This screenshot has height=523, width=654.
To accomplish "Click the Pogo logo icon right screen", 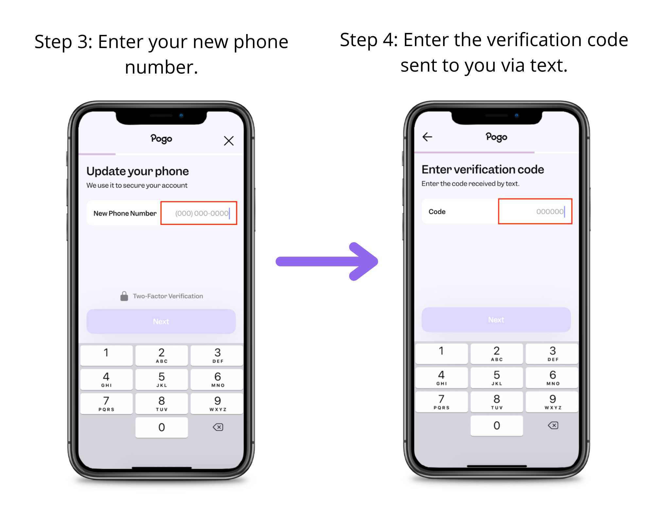I will point(495,137).
